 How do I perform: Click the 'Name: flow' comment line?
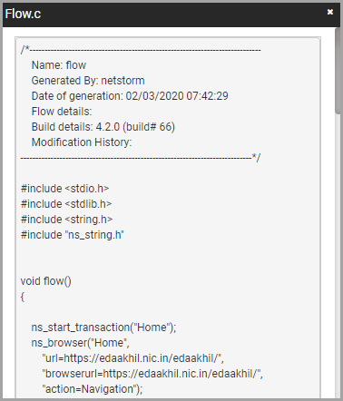pyautogui.click(x=59, y=65)
